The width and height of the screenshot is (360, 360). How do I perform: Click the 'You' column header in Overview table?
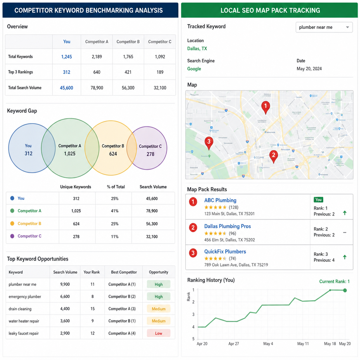(66, 41)
